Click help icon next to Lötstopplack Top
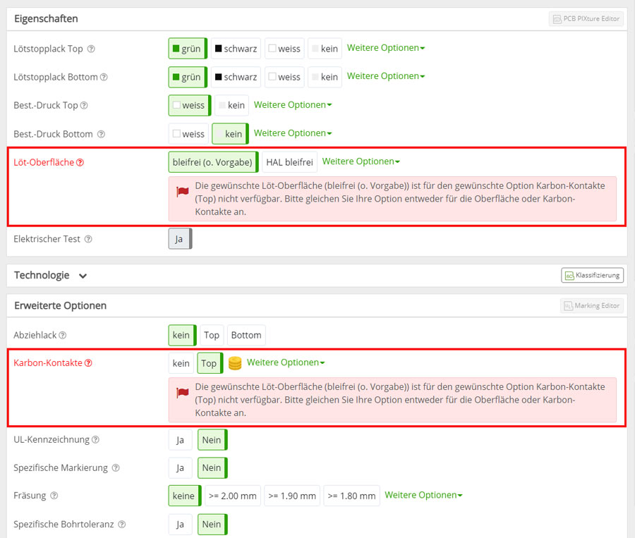The image size is (635, 538). [x=90, y=49]
